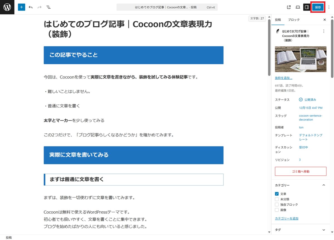Undo the last edit
334x240 pixels.
tap(31, 7)
